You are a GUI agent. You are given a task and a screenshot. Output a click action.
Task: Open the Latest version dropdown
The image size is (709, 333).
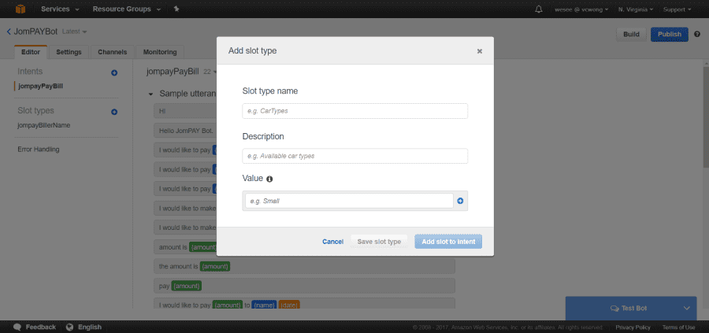point(74,31)
